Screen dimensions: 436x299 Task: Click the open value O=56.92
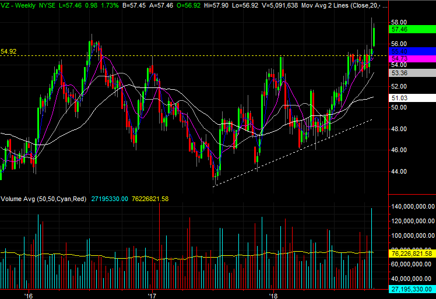point(188,5)
